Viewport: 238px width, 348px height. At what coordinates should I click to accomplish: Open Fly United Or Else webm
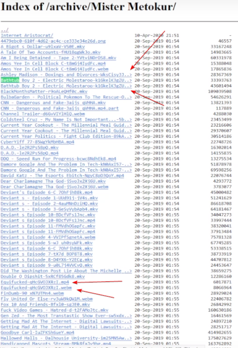47,299
